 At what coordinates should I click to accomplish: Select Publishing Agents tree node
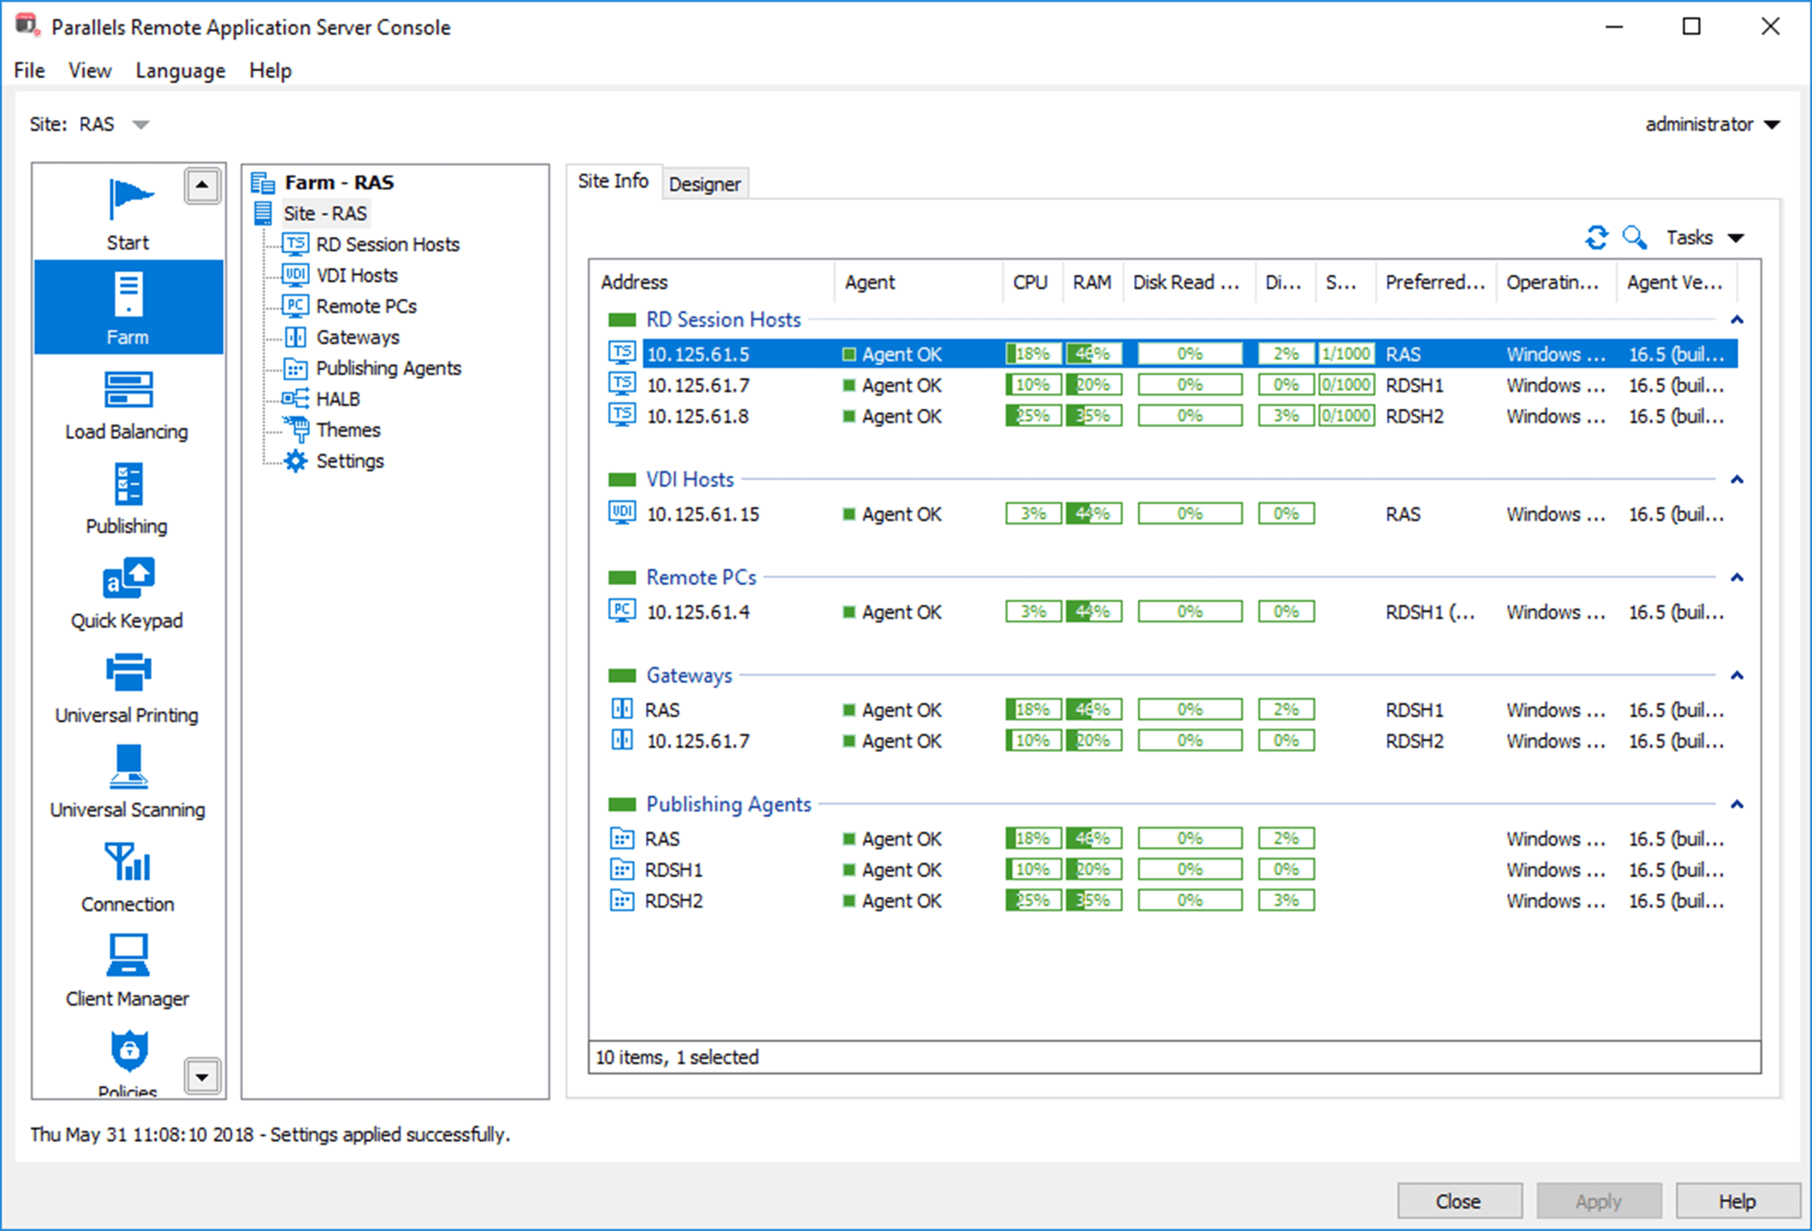pos(388,368)
